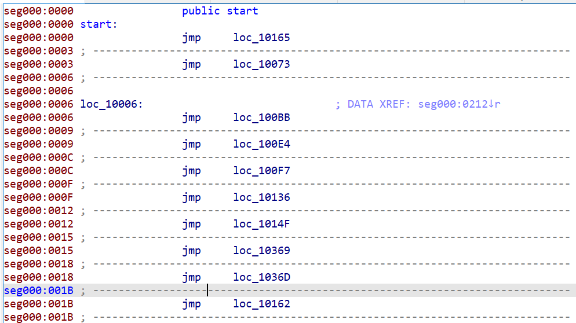
Task: Click the jmp mnemonic before loc_10136
Action: point(191,197)
